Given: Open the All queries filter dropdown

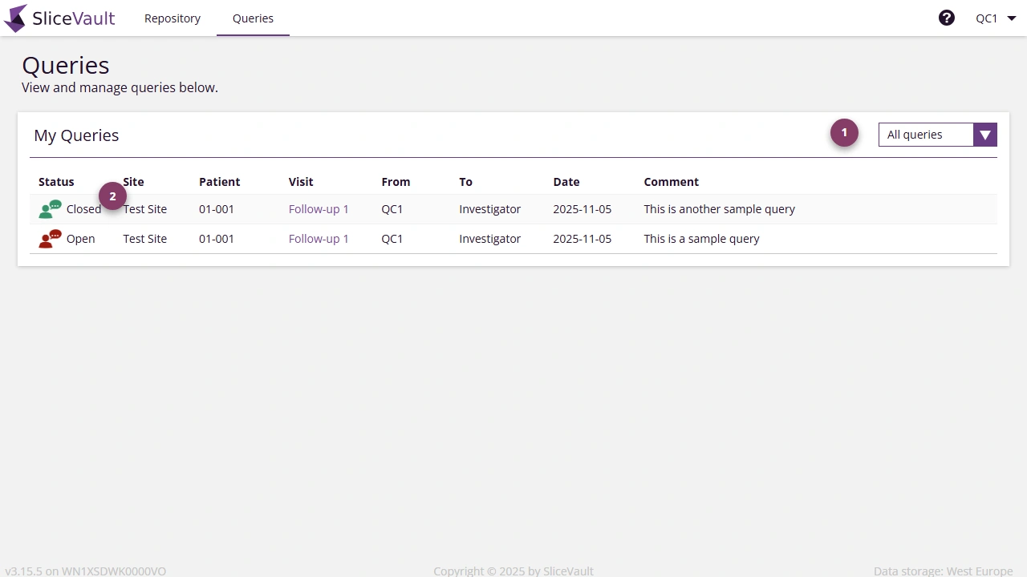Looking at the screenshot, I should [x=927, y=135].
